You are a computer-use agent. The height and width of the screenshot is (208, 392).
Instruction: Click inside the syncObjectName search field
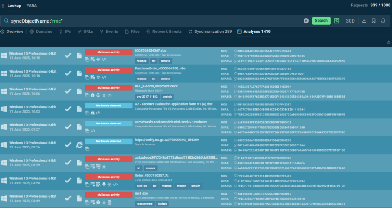point(153,21)
